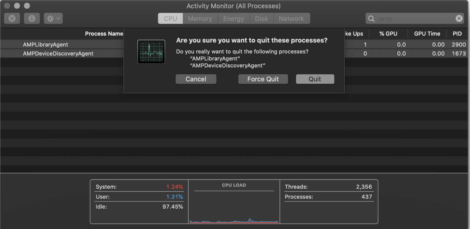Screen dimensions: 470x229
Task: Click the gear options icon in toolbar
Action: tap(50, 18)
